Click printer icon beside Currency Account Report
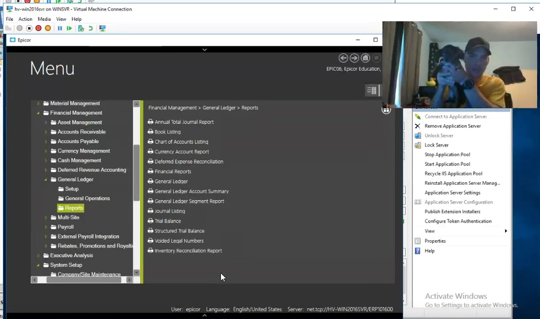The height and width of the screenshot is (319, 540). click(150, 151)
